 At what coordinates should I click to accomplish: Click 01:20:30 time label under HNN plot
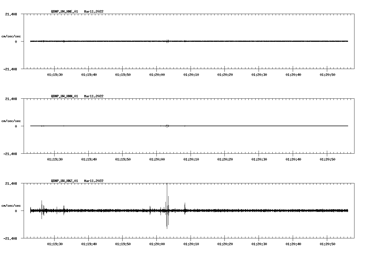click(259, 159)
